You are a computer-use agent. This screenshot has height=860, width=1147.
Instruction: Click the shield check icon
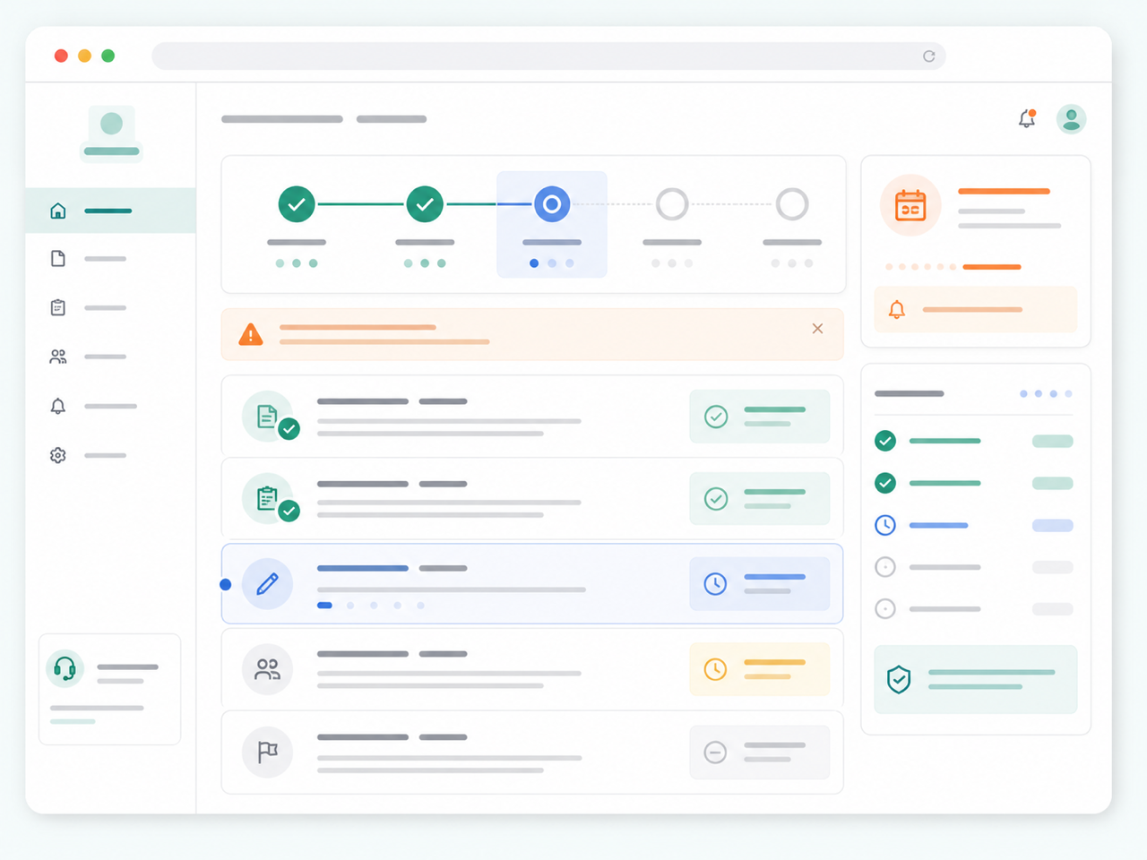(x=899, y=680)
